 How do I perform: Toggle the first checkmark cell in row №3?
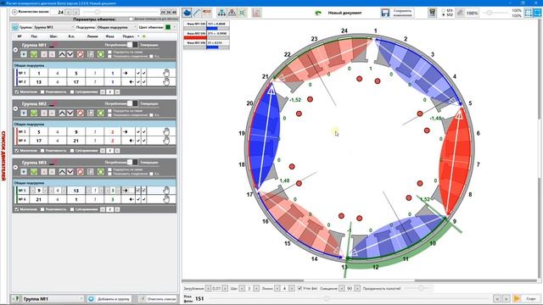pos(138,132)
